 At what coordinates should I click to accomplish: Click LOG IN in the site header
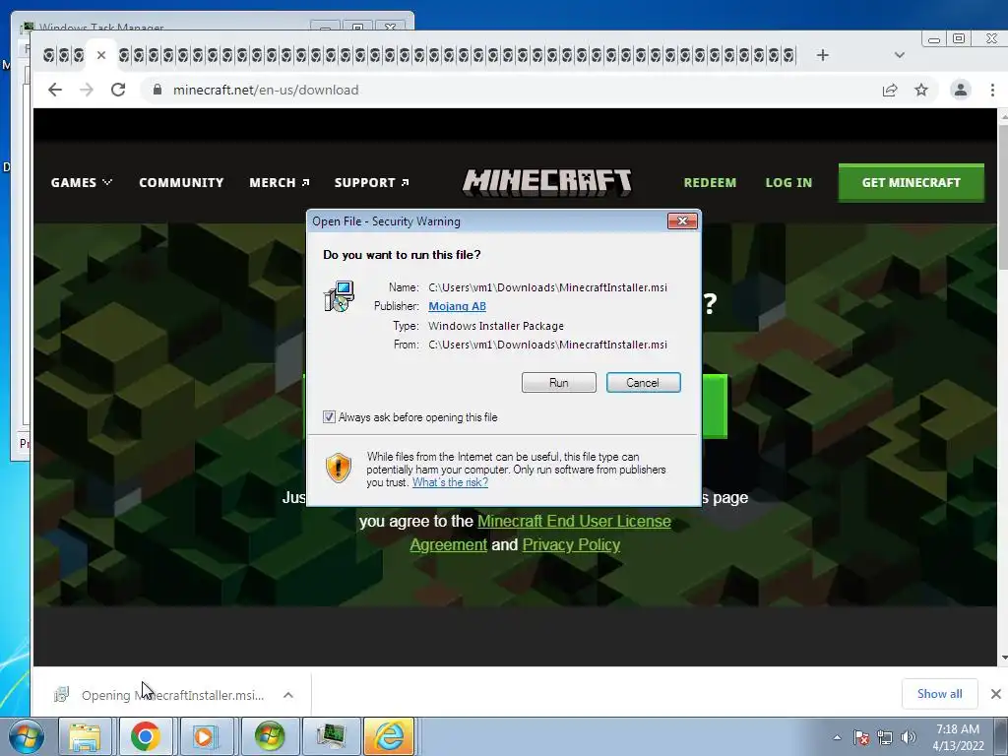(x=788, y=182)
